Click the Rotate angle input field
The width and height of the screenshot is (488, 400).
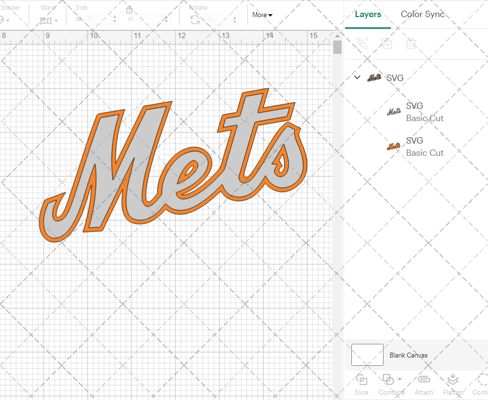(x=218, y=20)
